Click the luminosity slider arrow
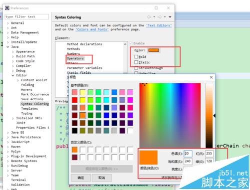Viewport: 250px width, 190px height. point(214,116)
